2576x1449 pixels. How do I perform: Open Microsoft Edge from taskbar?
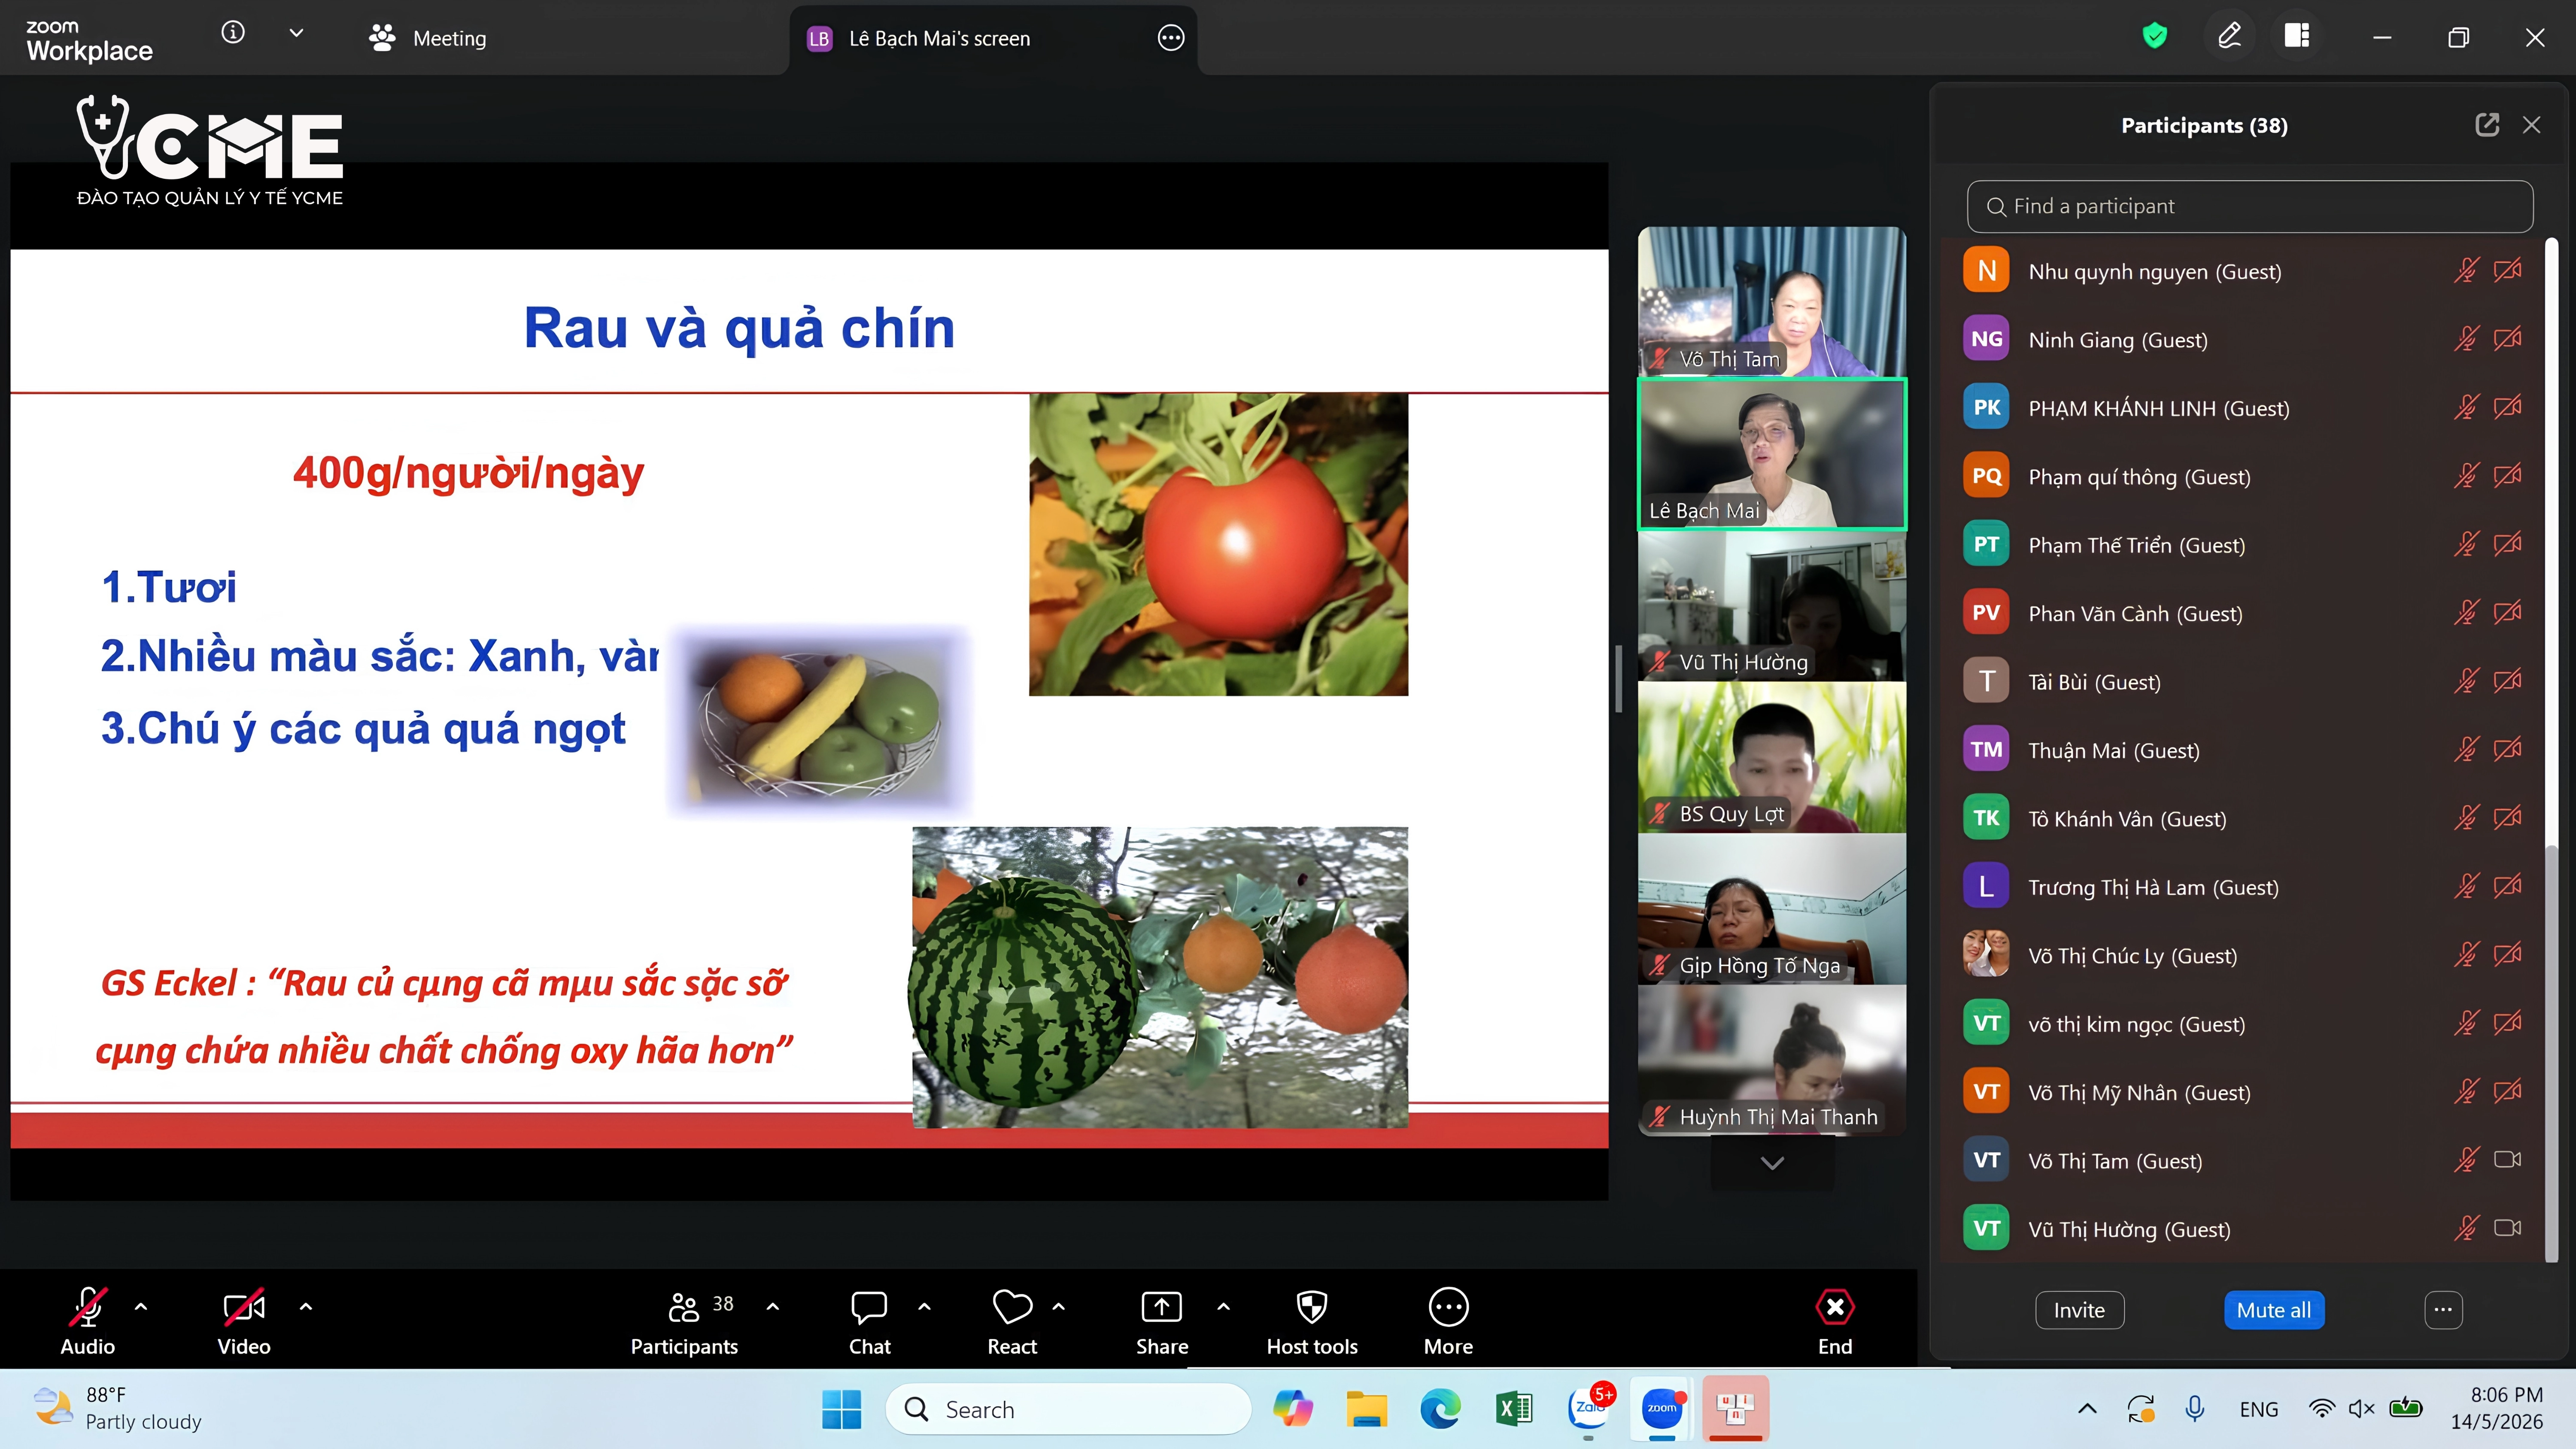point(1440,1409)
